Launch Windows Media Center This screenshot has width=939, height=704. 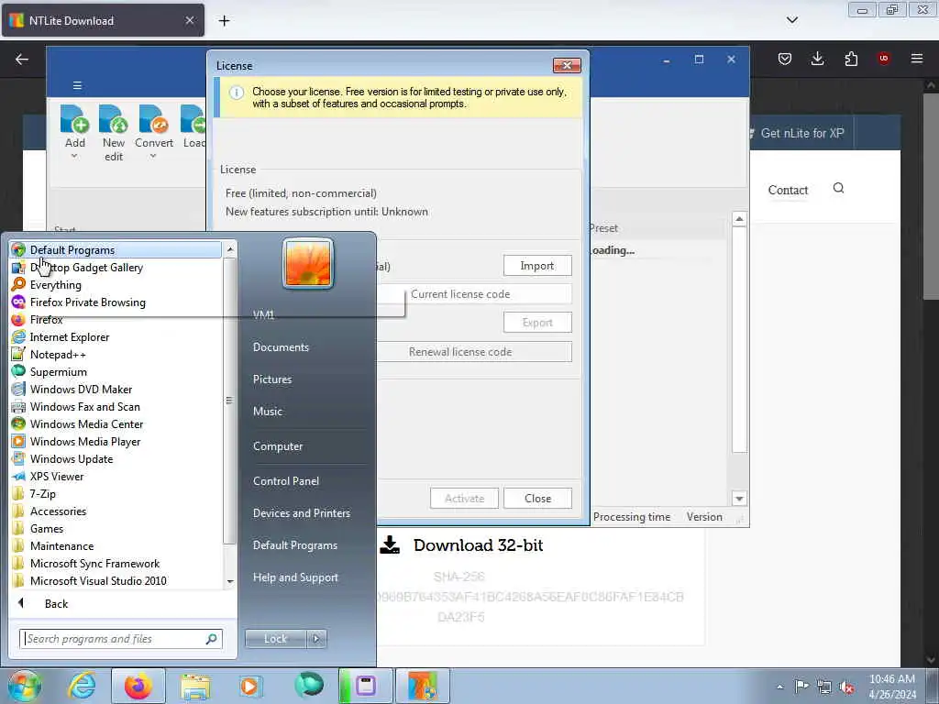[x=115, y=423]
